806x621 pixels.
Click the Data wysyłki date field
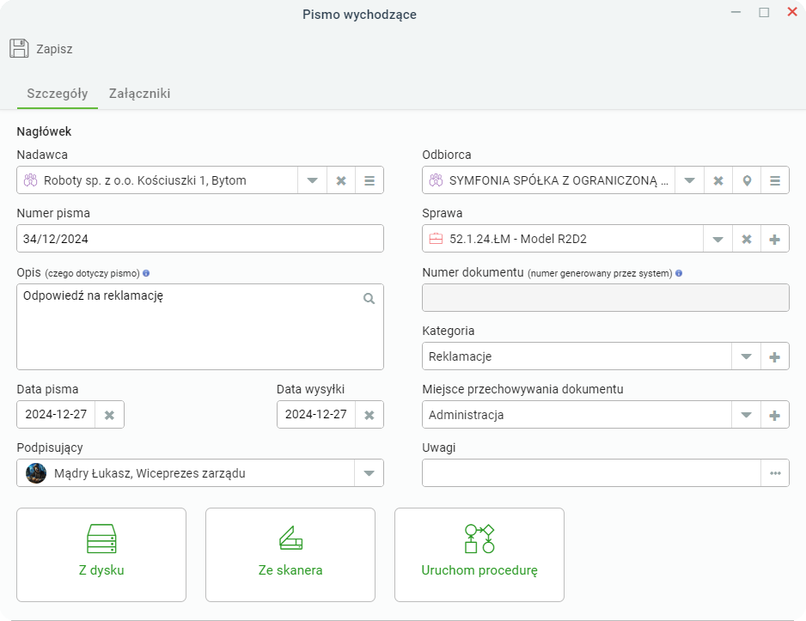pyautogui.click(x=316, y=414)
